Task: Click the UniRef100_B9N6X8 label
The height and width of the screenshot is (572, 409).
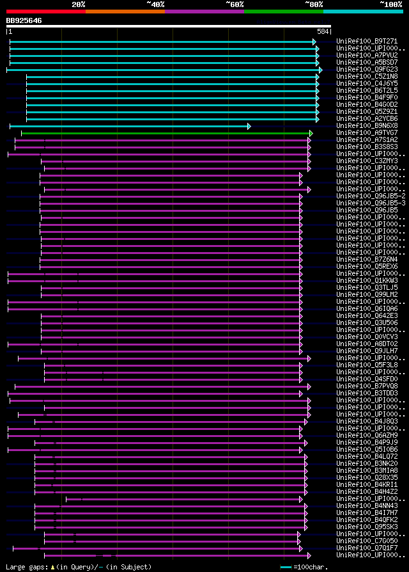Action: 367,126
